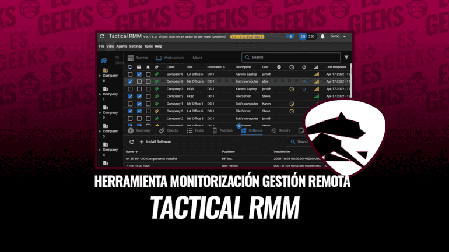Expand the Company 3 tree node
The height and width of the screenshot is (252, 449).
point(100,132)
